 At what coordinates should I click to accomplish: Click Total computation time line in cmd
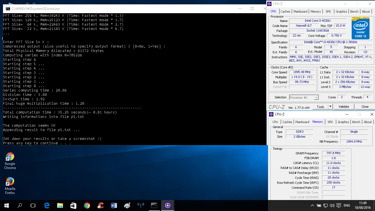(60, 112)
